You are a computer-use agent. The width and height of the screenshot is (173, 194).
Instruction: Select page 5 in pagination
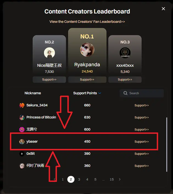click(95, 179)
